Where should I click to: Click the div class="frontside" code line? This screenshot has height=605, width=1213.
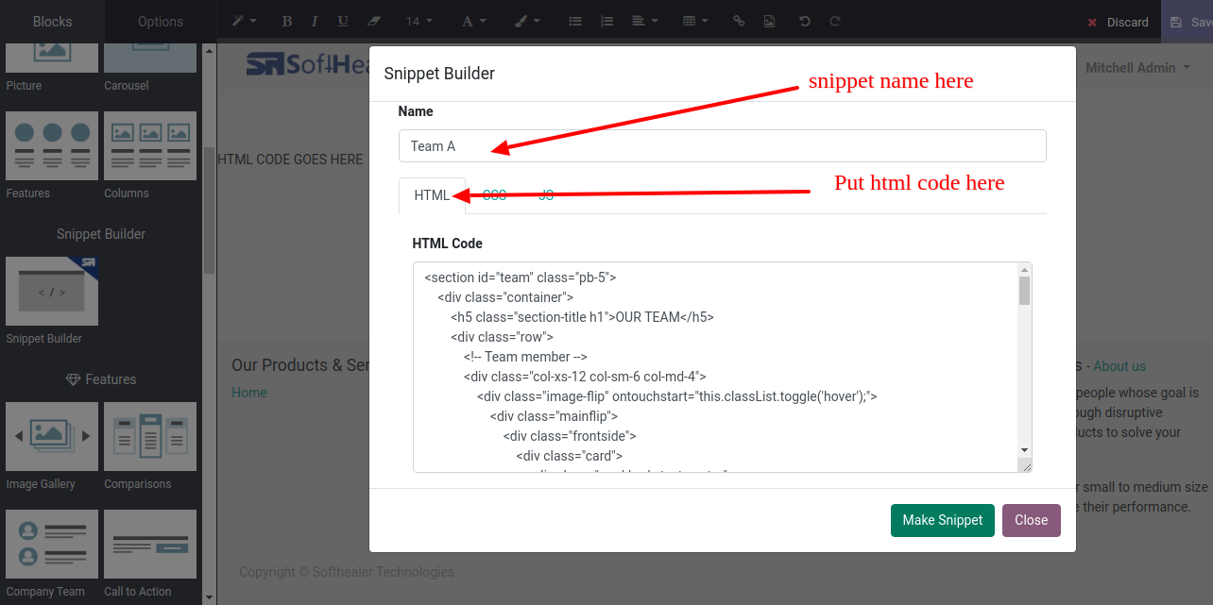click(570, 436)
